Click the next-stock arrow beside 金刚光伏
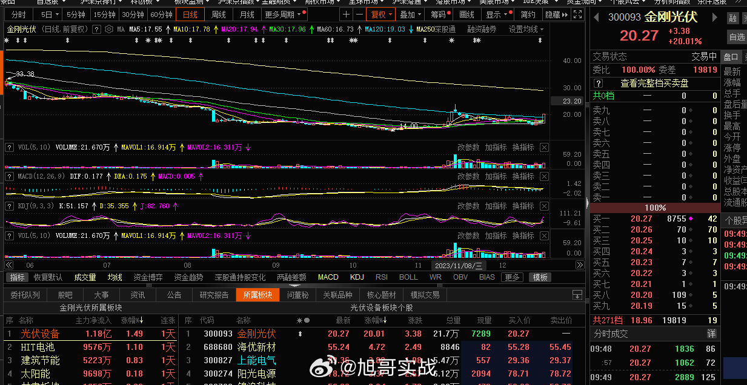747x385 pixels. tap(714, 18)
